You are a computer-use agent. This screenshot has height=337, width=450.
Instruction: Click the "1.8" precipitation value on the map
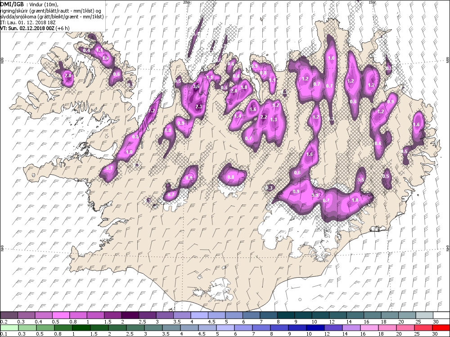coord(244,88)
